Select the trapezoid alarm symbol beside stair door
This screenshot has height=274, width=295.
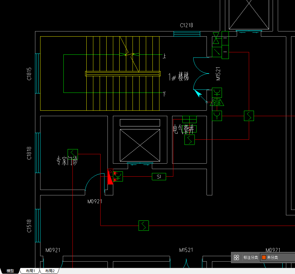217,102
